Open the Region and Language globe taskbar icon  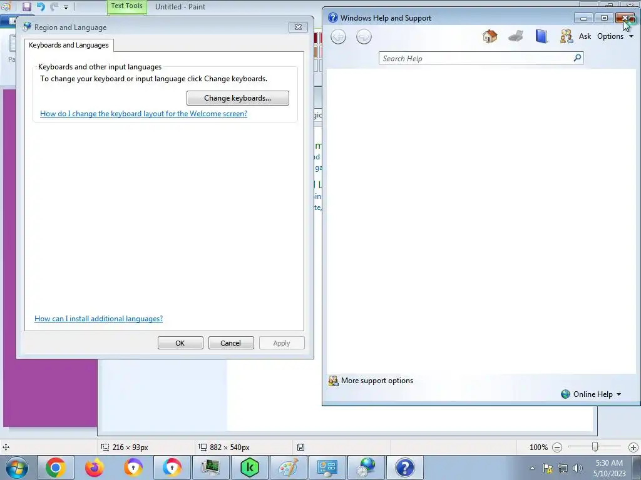point(366,467)
